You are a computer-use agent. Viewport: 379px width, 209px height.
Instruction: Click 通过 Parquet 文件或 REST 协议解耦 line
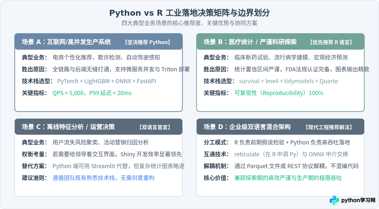coord(296,166)
